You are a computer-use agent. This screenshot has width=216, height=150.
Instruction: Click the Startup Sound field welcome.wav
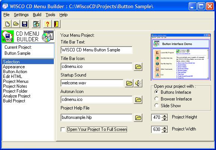coord(92,83)
